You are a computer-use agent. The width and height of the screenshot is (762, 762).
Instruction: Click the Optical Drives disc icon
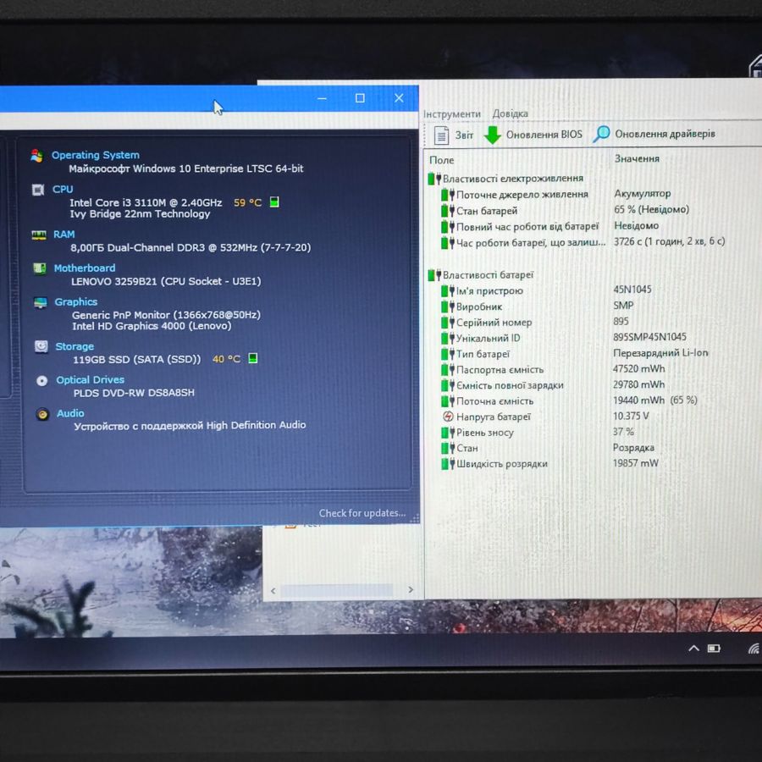(x=41, y=380)
